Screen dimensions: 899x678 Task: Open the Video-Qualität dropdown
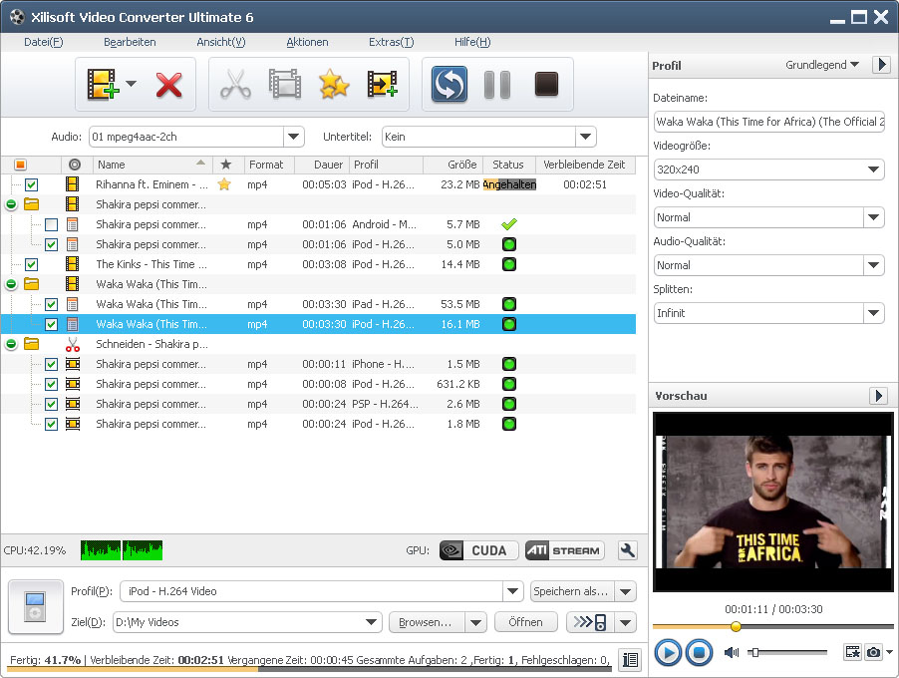[873, 217]
